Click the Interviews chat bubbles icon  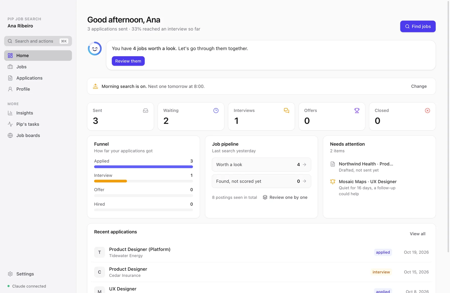[x=286, y=111]
